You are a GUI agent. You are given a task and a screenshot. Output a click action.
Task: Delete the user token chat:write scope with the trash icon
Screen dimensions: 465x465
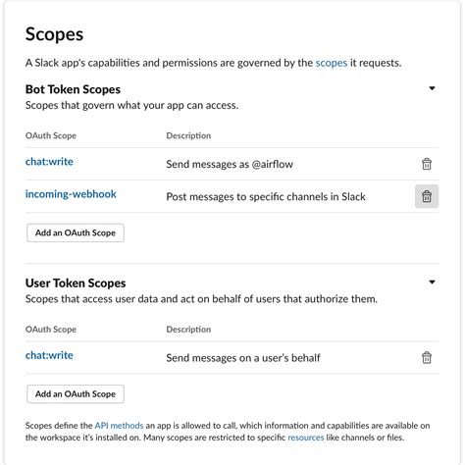coord(427,357)
